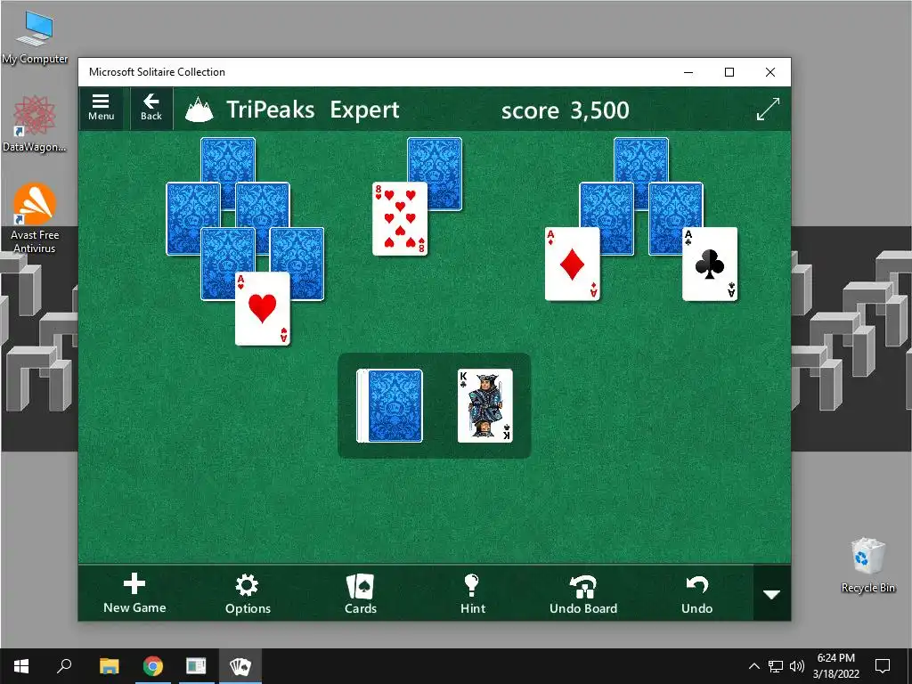
Task: Click the King of Clubs waste card
Action: (x=485, y=406)
